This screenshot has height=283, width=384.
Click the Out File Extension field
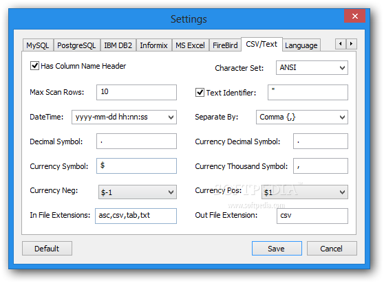pos(312,216)
